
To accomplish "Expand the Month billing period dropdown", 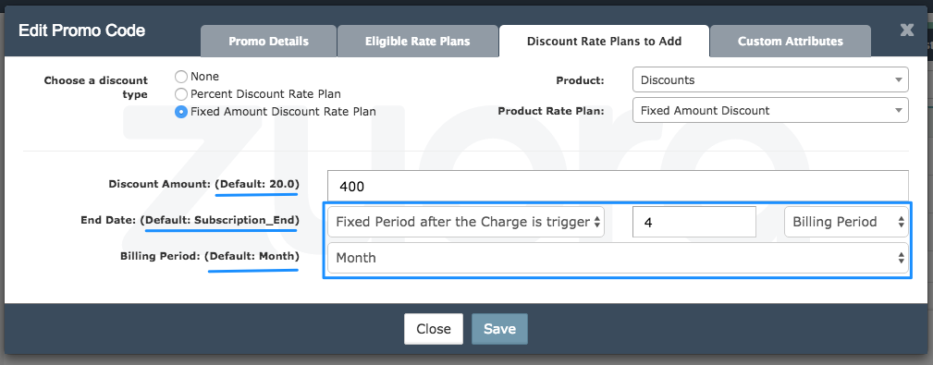I will 619,258.
